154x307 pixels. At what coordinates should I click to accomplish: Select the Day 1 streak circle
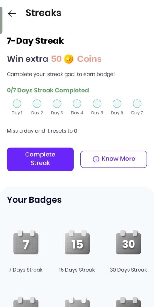pyautogui.click(x=17, y=103)
